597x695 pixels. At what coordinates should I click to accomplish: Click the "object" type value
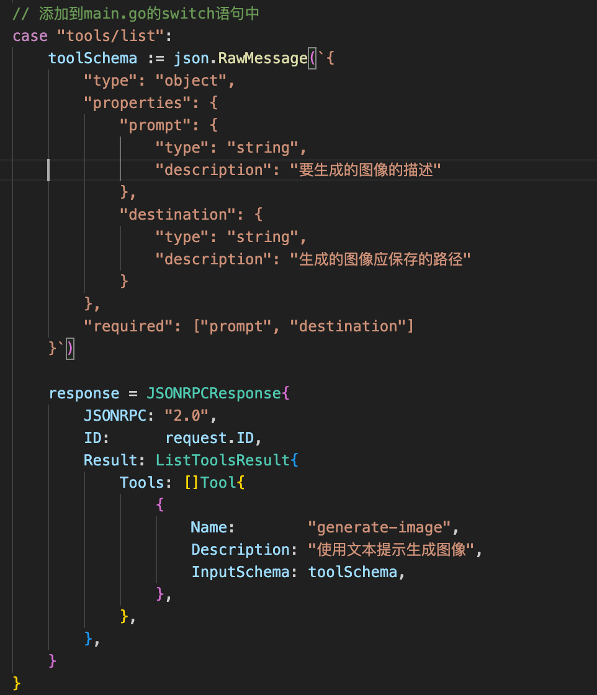pyautogui.click(x=191, y=81)
